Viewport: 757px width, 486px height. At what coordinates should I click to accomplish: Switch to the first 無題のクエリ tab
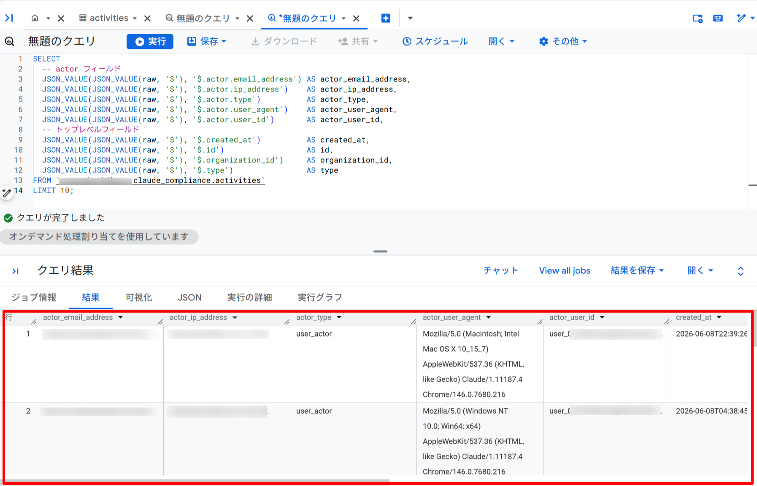pos(198,18)
